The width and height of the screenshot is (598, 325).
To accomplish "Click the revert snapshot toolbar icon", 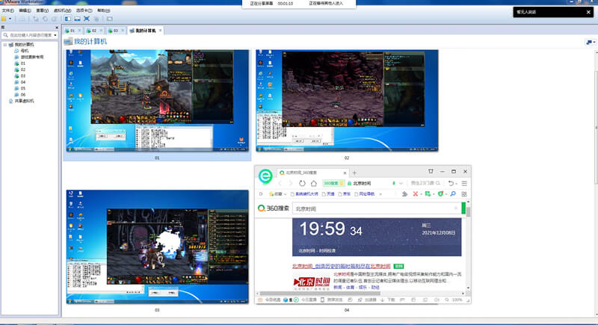I will tap(45, 19).
